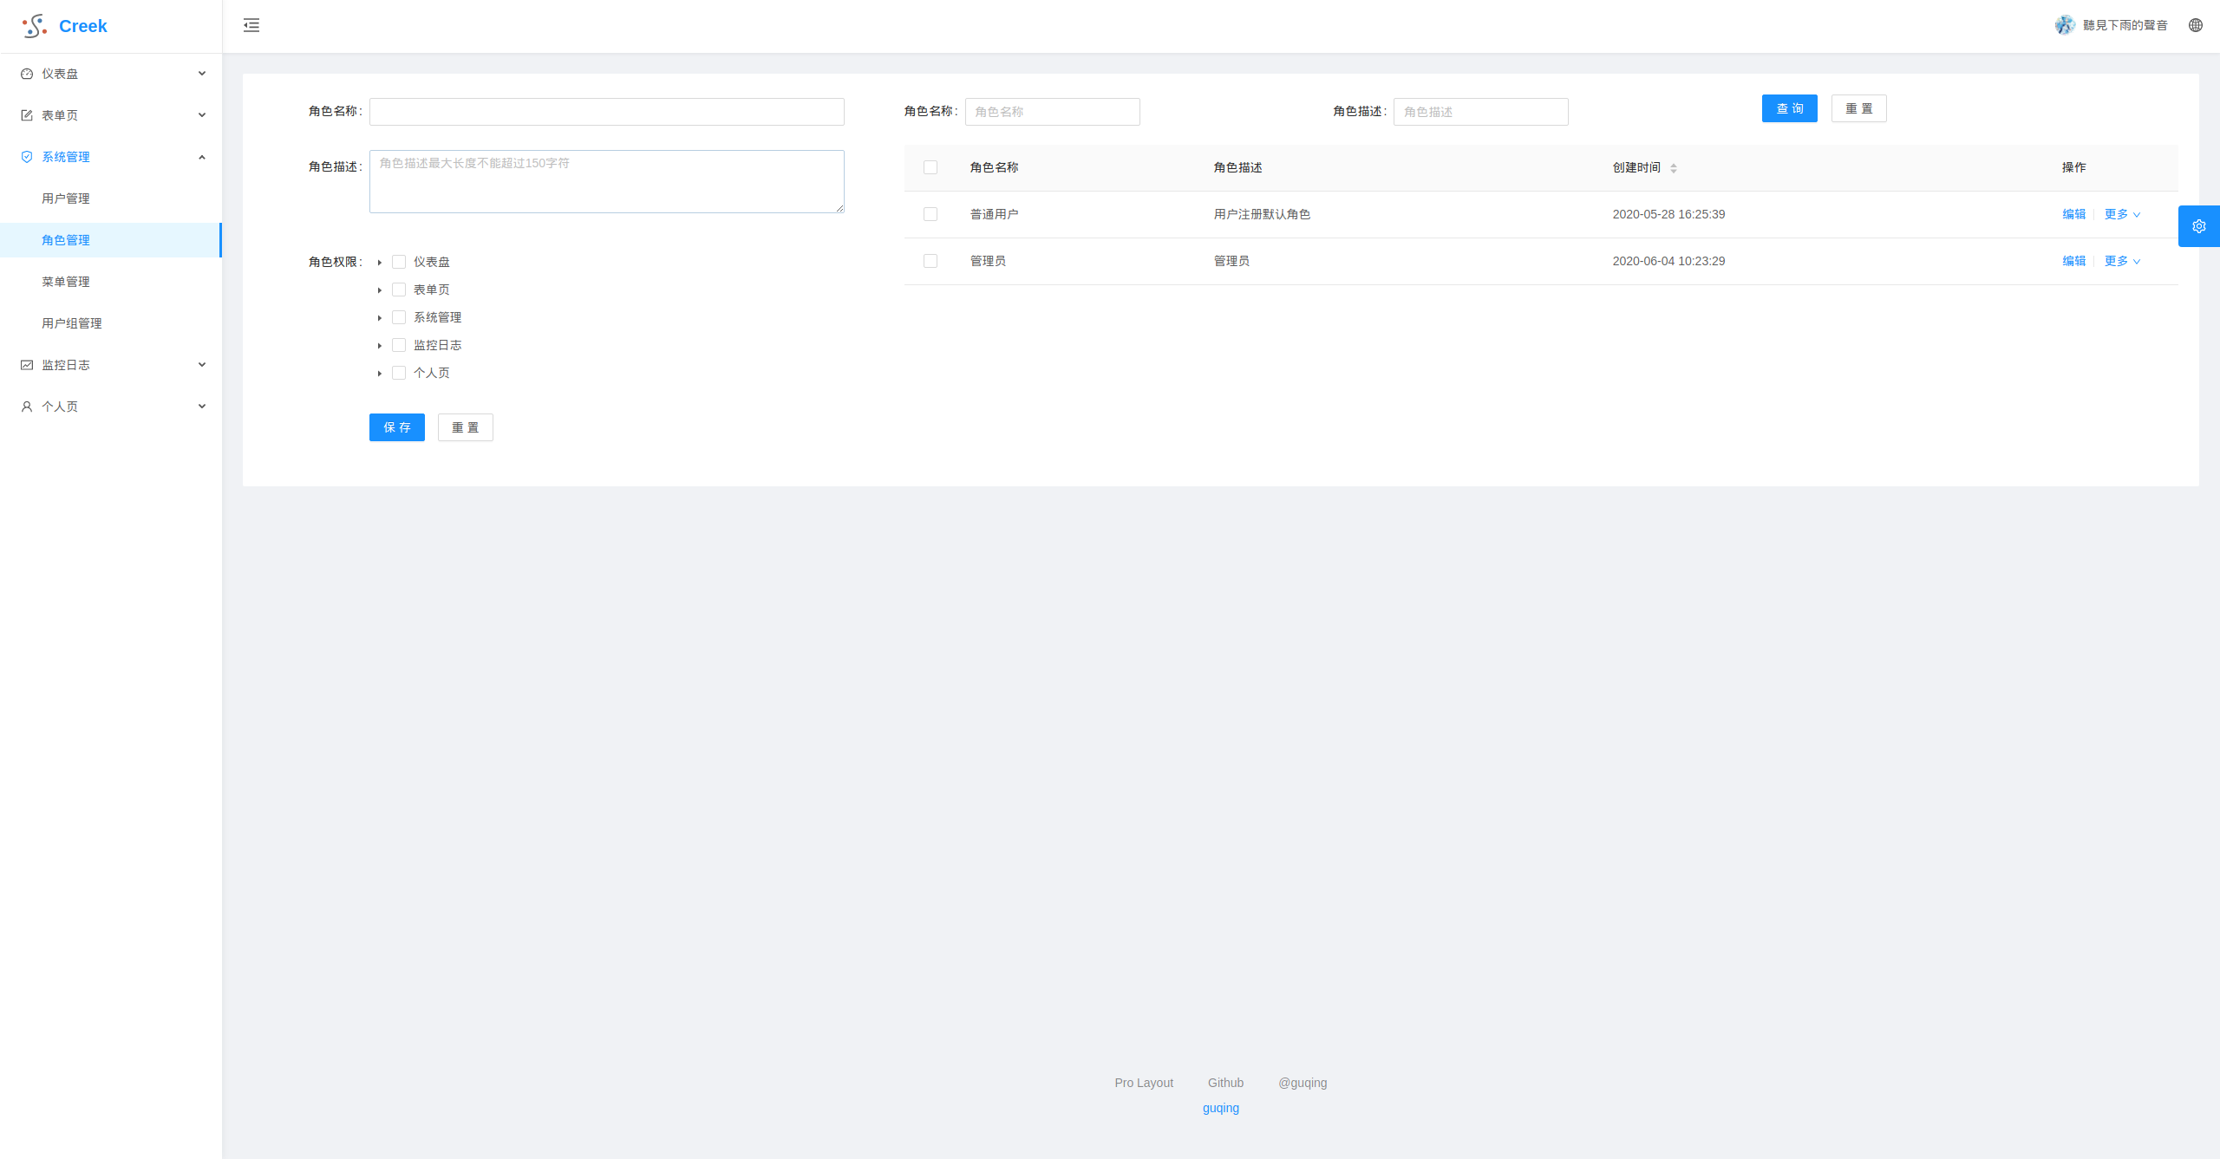Click the 监控日志 chart sidebar icon
2220x1159 pixels.
(x=27, y=365)
